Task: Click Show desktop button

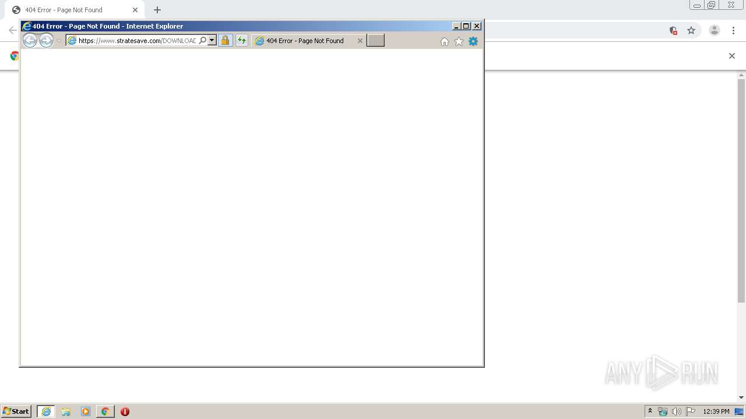Action: tap(740, 411)
